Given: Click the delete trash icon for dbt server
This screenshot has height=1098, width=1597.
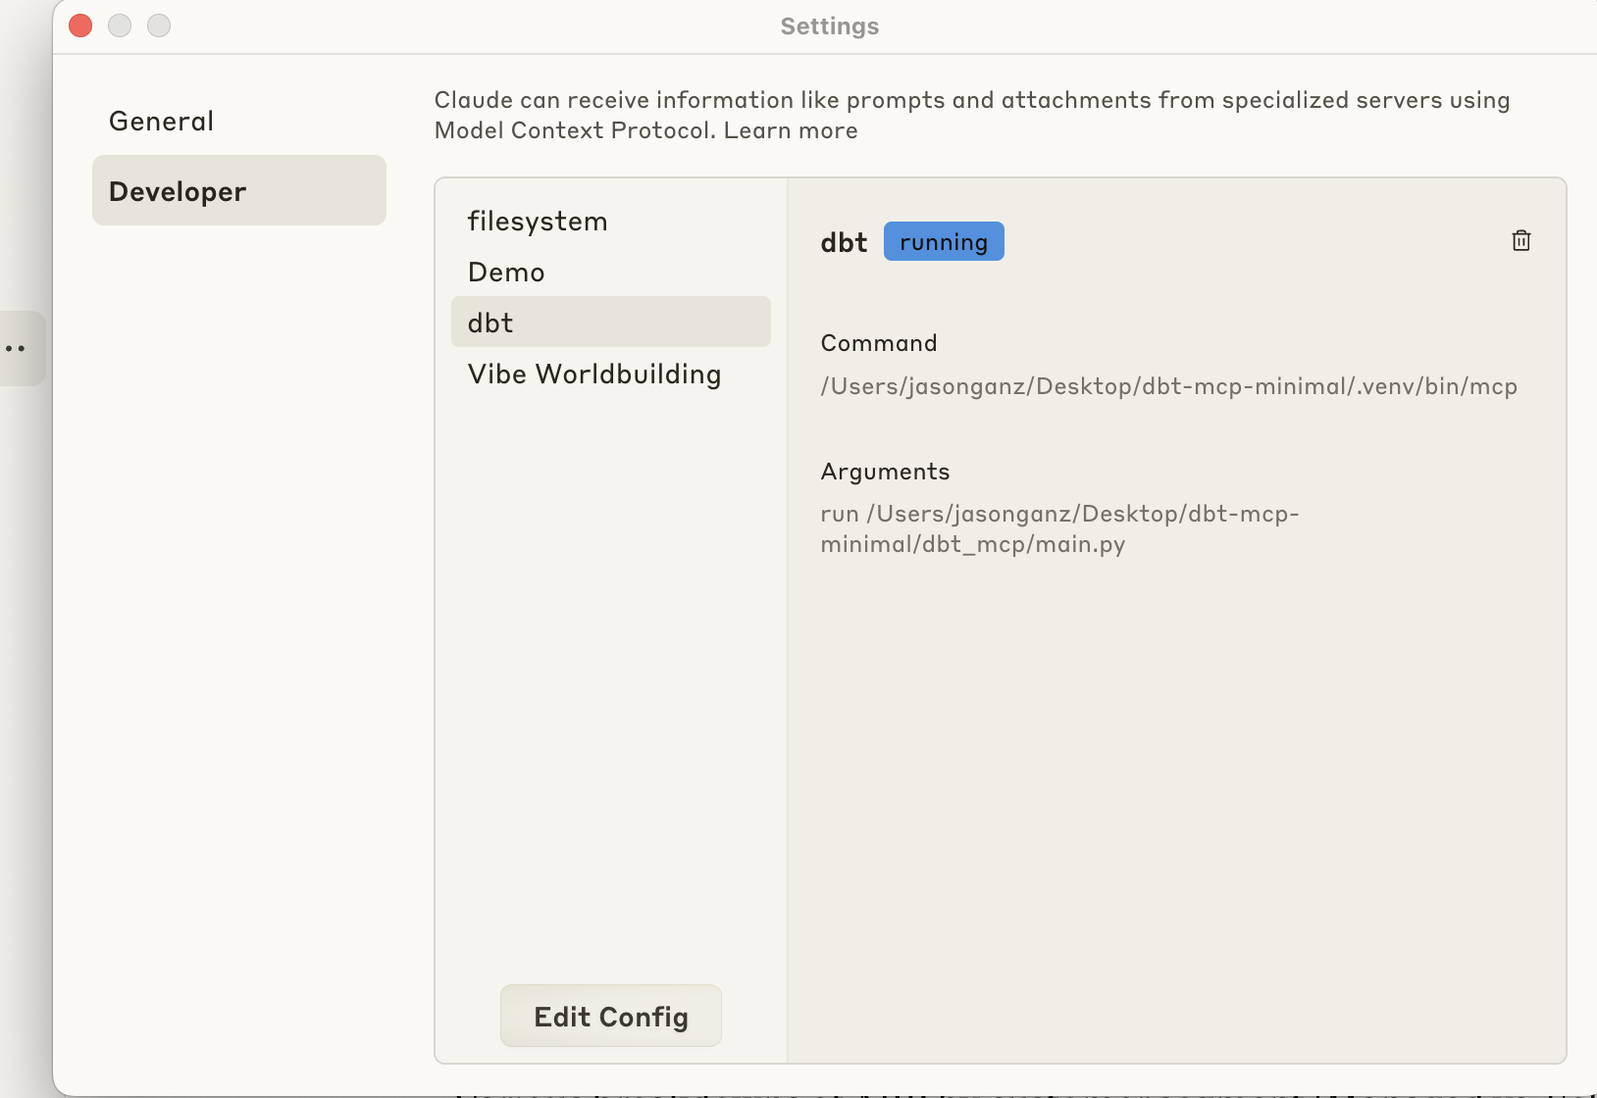Looking at the screenshot, I should (x=1520, y=240).
